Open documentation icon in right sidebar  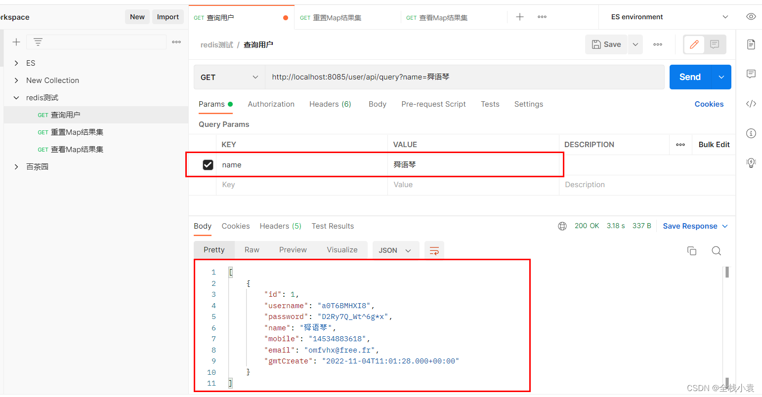[x=751, y=44]
